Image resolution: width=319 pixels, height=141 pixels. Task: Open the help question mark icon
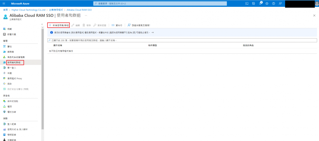tap(274, 3)
